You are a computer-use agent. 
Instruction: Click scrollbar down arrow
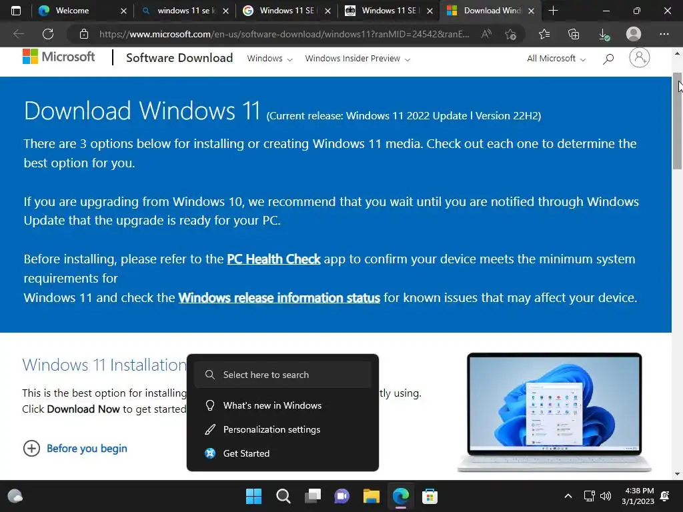pyautogui.click(x=677, y=474)
